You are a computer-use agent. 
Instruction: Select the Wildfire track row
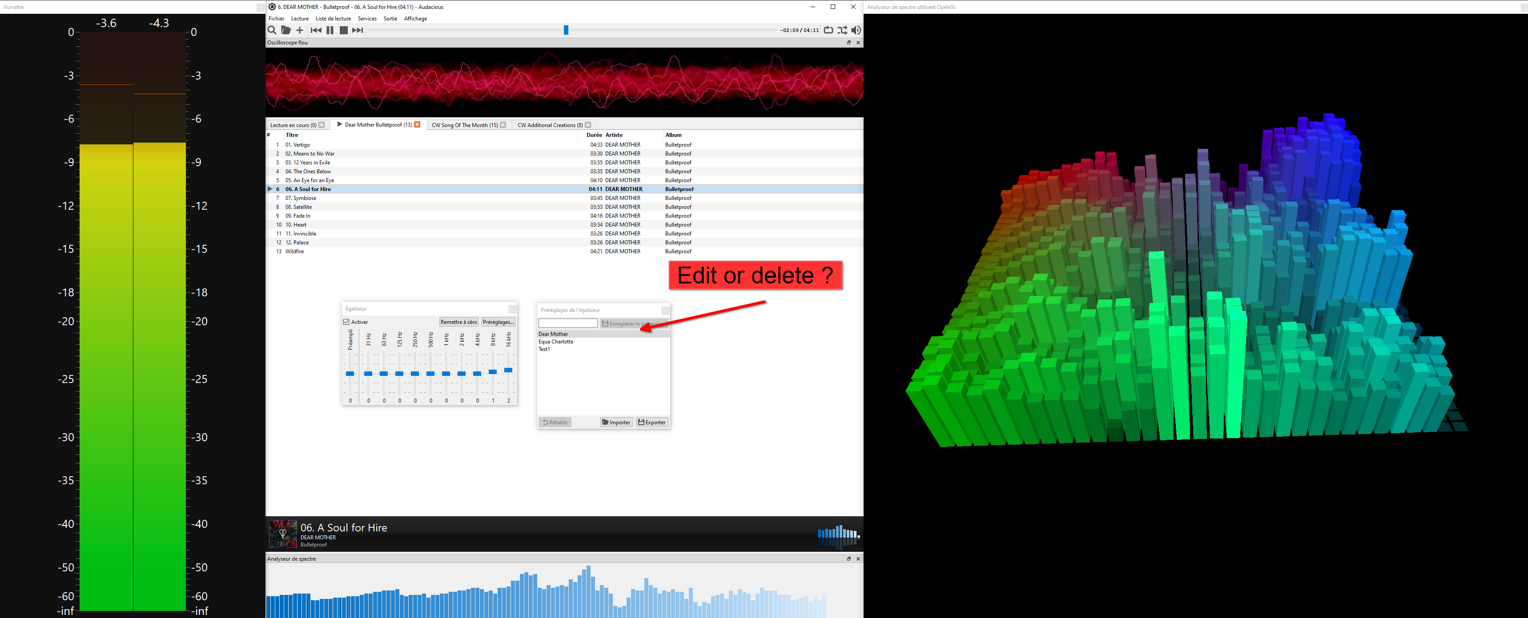click(x=564, y=251)
